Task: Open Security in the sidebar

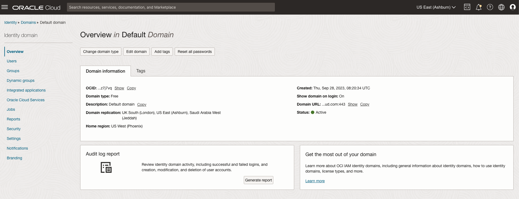Action: point(14,129)
